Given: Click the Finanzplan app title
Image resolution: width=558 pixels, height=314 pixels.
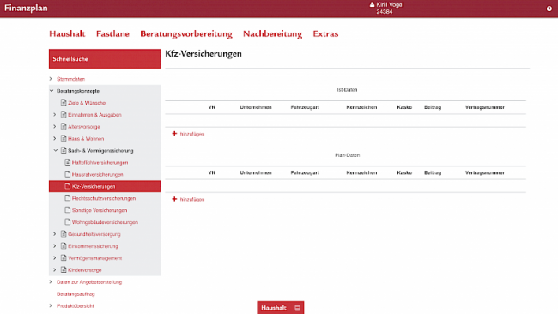Looking at the screenshot, I should (26, 9).
